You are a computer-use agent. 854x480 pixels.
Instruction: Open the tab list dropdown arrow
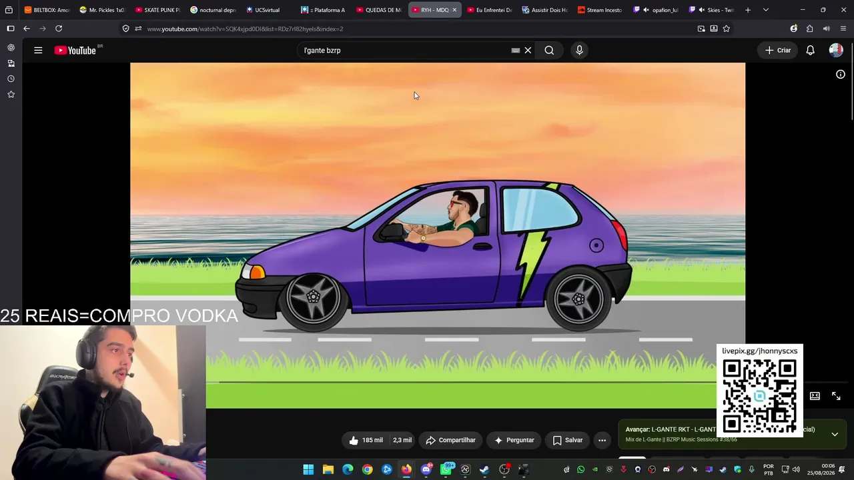pyautogui.click(x=765, y=10)
